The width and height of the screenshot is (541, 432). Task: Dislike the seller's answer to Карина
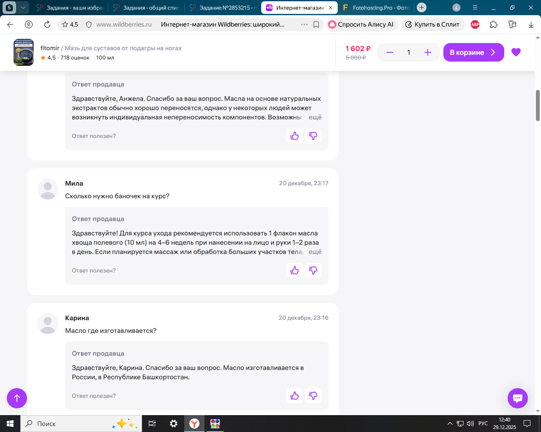point(313,396)
